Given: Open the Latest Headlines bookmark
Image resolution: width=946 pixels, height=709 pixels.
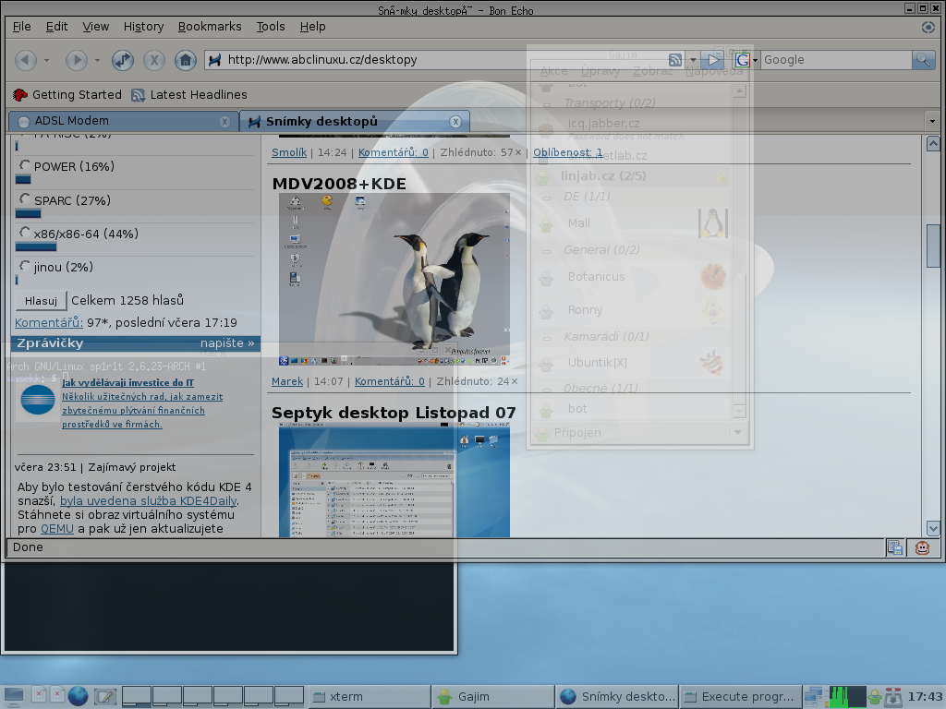Looking at the screenshot, I should (x=189, y=95).
